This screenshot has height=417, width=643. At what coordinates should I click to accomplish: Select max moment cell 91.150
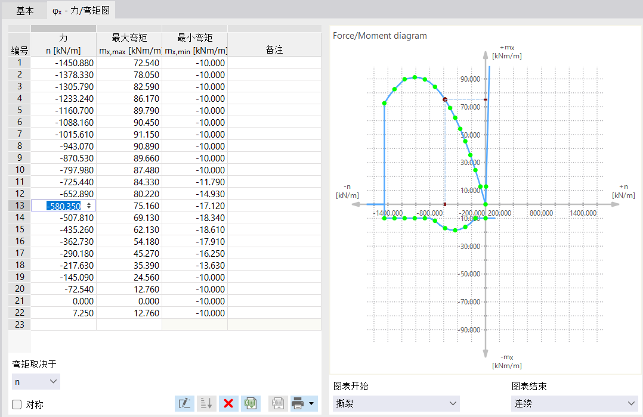point(129,135)
